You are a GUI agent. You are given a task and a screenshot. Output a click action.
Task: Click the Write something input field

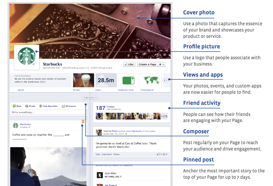click(x=48, y=112)
